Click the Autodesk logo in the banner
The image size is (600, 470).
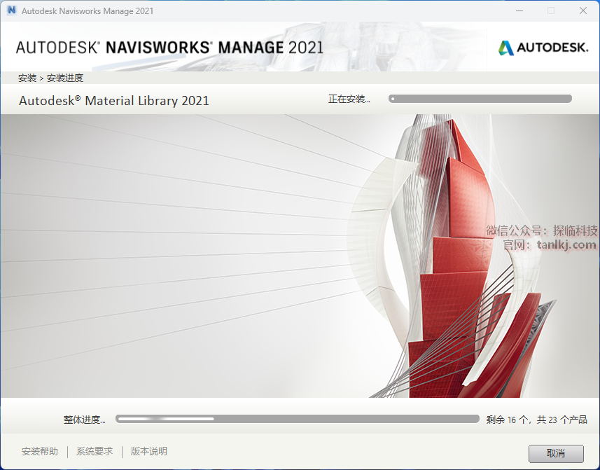[x=543, y=48]
